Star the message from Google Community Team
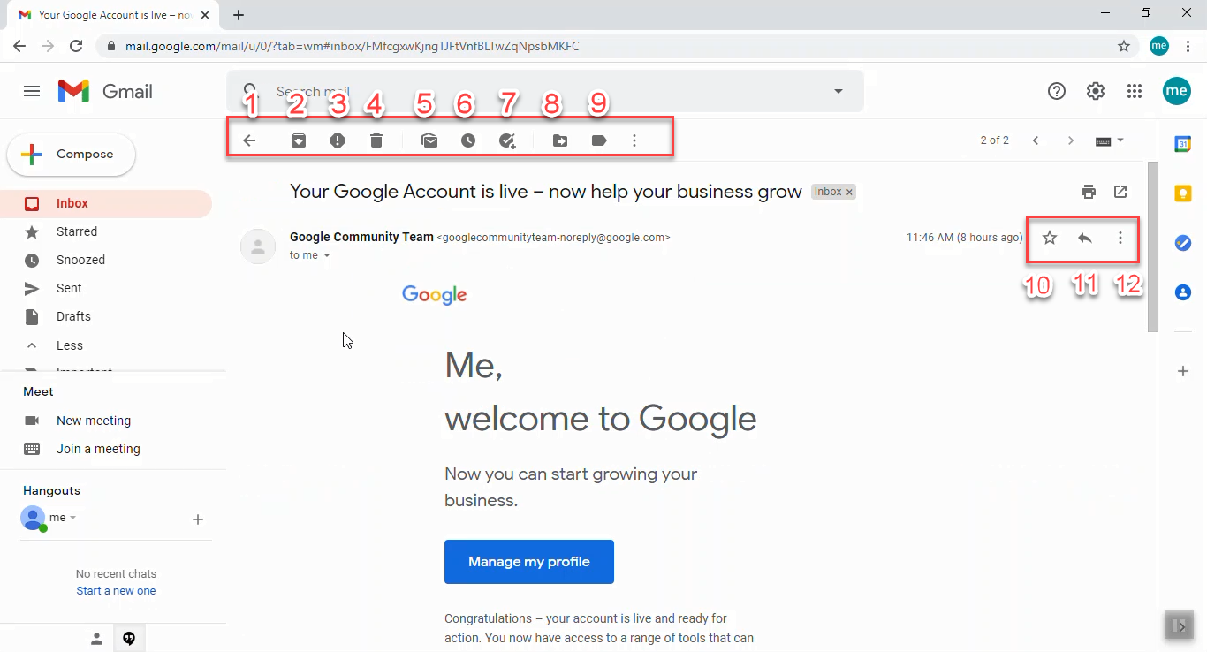This screenshot has height=652, width=1207. (1050, 238)
